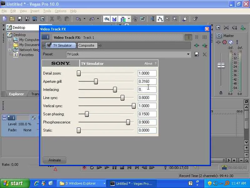Click the About link in TV Simulator
Image resolution: width=250 pixels, height=188 pixels.
pos(148,64)
